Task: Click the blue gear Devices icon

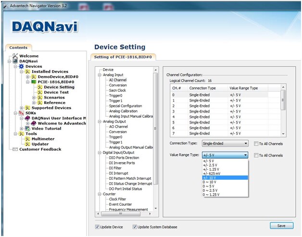Action: point(21,66)
